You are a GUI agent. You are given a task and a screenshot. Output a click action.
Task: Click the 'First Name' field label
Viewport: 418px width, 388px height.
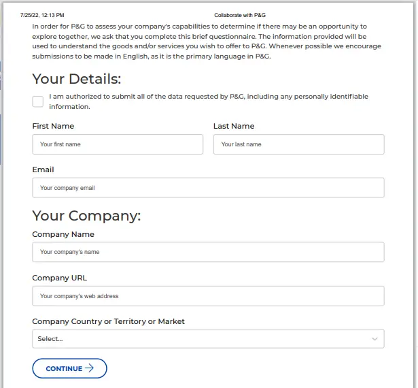coord(53,126)
